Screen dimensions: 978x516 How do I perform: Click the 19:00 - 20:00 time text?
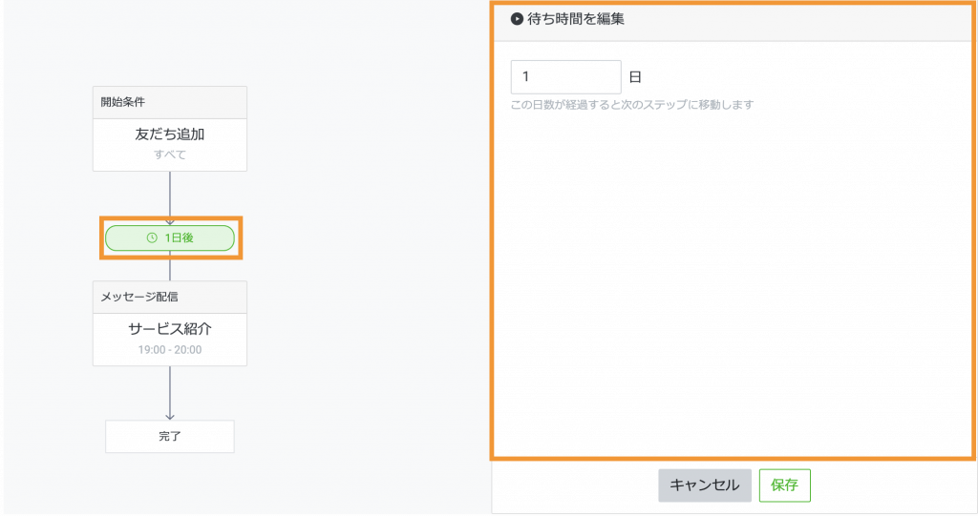point(170,350)
